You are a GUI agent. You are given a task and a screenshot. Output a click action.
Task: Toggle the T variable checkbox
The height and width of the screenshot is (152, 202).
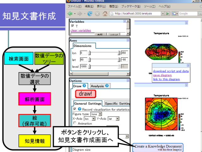[73, 26]
